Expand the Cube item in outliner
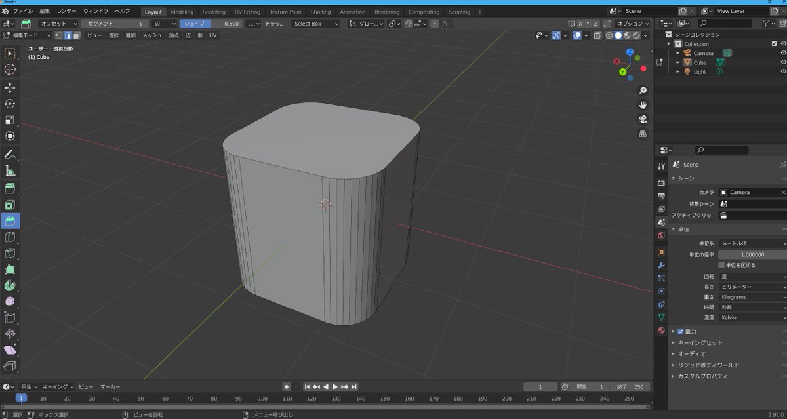Screen dimensions: 787x419 point(678,62)
